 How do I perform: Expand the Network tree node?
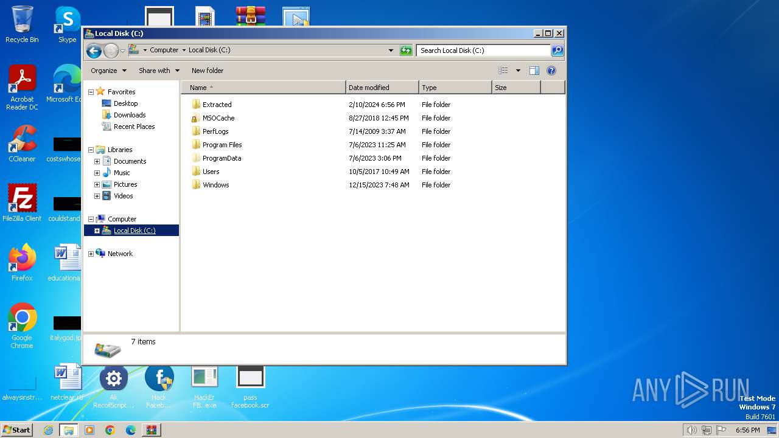(x=91, y=254)
